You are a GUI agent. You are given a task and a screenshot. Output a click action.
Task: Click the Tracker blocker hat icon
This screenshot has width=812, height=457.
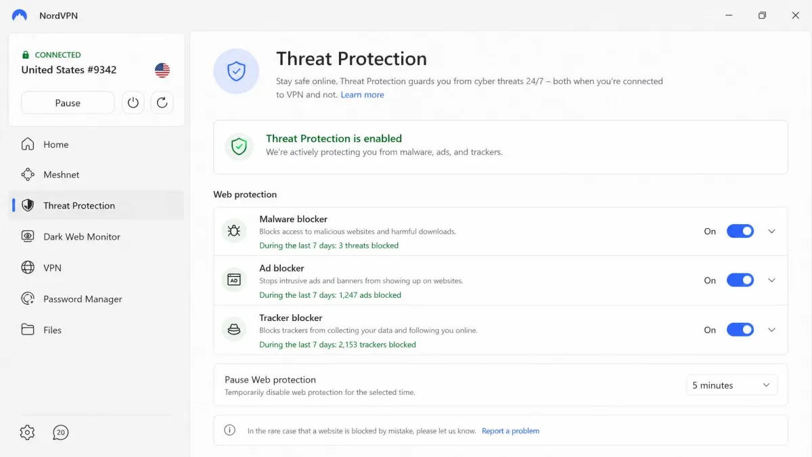(x=234, y=330)
